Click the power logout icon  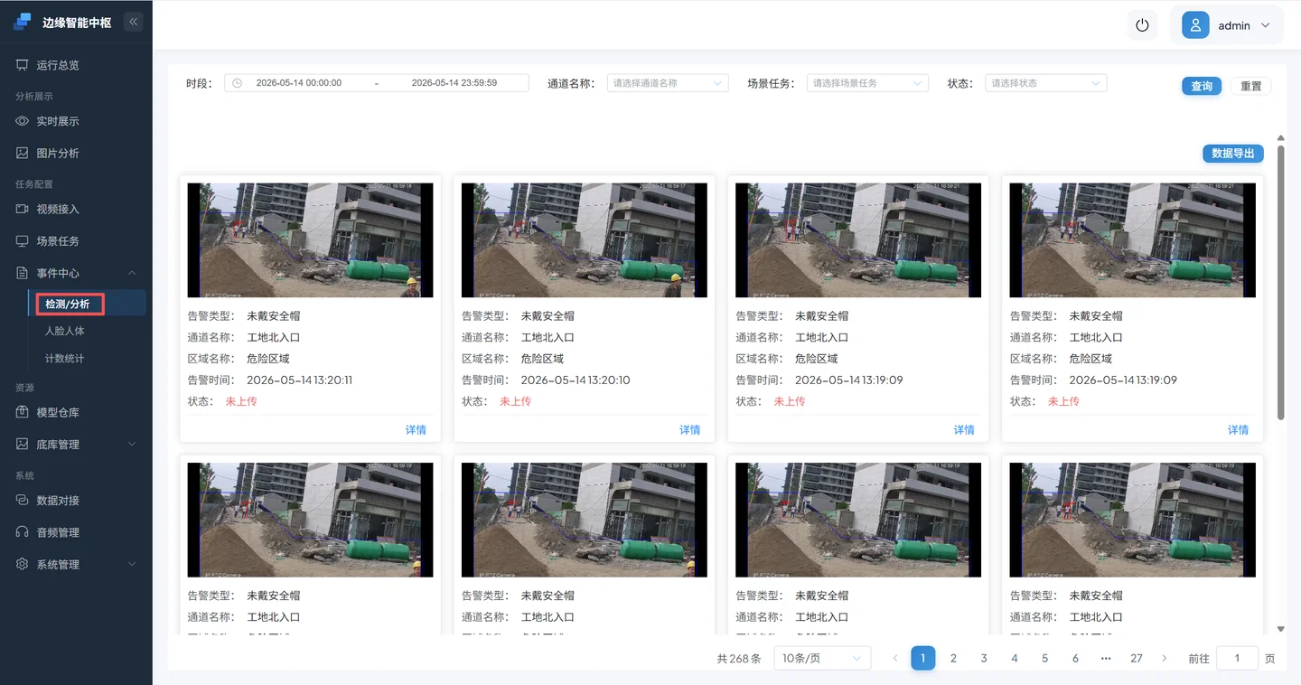1142,25
